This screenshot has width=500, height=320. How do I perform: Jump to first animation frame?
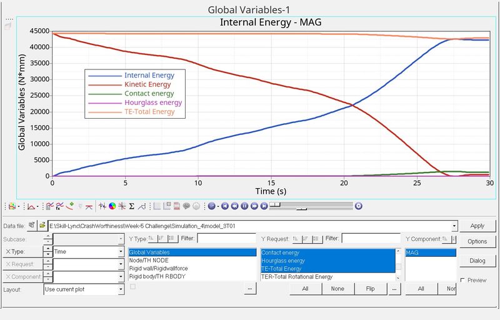[x=225, y=206]
